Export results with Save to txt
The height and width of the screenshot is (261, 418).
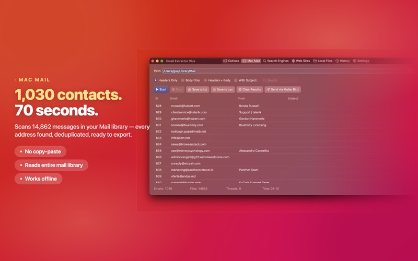coord(198,89)
